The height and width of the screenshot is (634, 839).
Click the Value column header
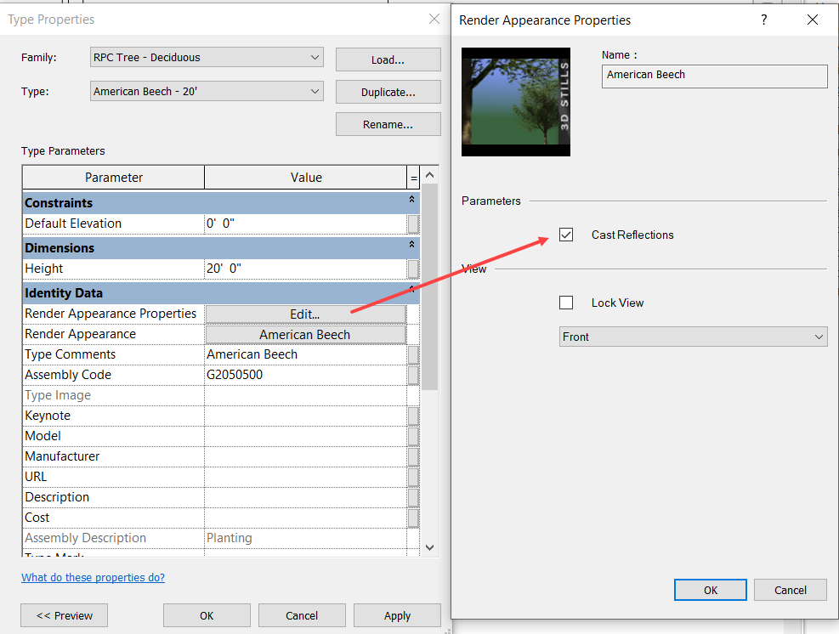[305, 178]
